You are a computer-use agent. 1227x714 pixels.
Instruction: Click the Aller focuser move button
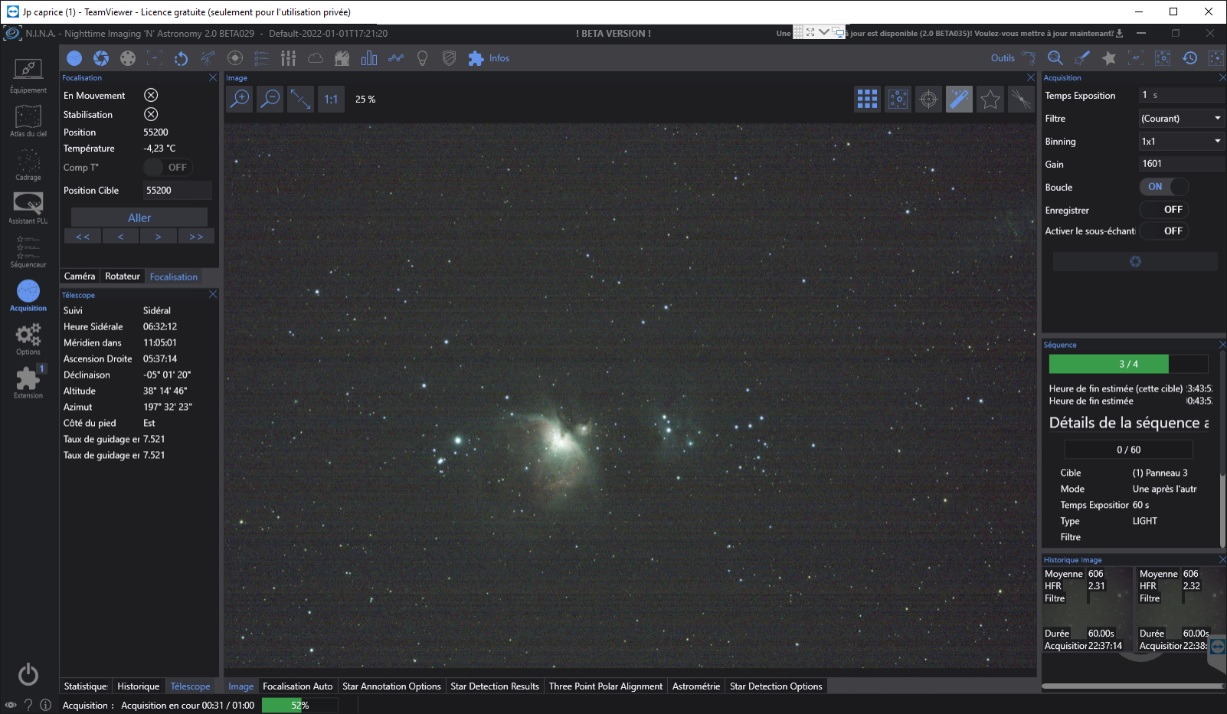(x=139, y=218)
